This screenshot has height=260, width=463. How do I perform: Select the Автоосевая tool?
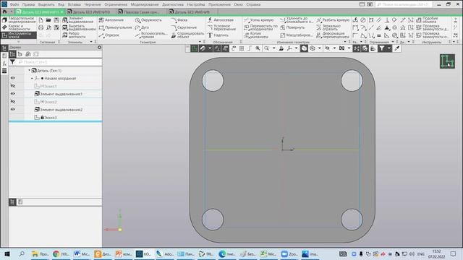click(x=220, y=19)
